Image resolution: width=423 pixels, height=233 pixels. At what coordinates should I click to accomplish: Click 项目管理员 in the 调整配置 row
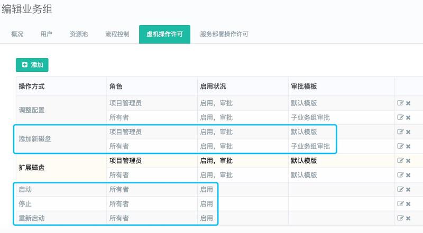click(125, 103)
